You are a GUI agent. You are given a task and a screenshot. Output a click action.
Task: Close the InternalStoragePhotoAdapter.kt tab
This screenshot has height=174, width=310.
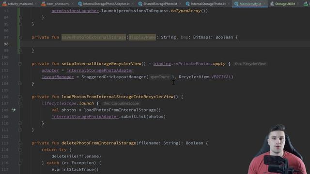pyautogui.click(x=133, y=4)
